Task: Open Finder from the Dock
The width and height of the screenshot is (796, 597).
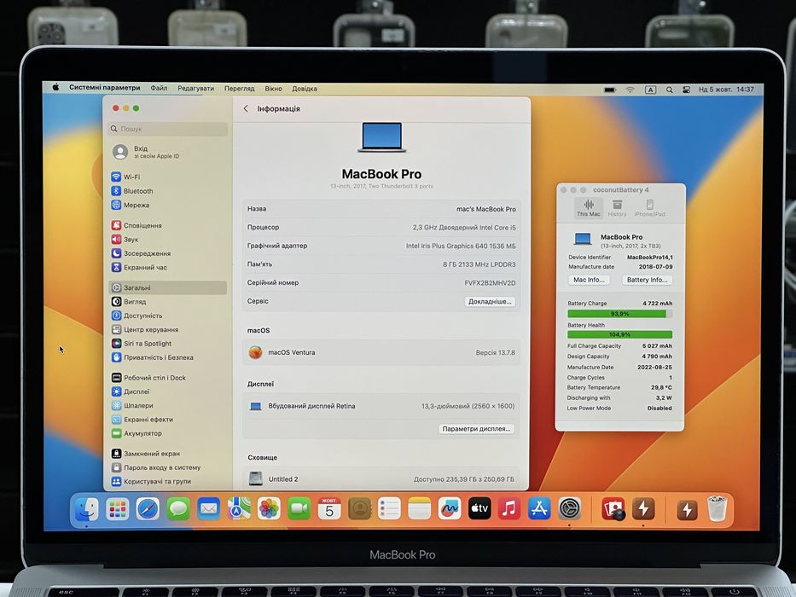Action: point(87,508)
